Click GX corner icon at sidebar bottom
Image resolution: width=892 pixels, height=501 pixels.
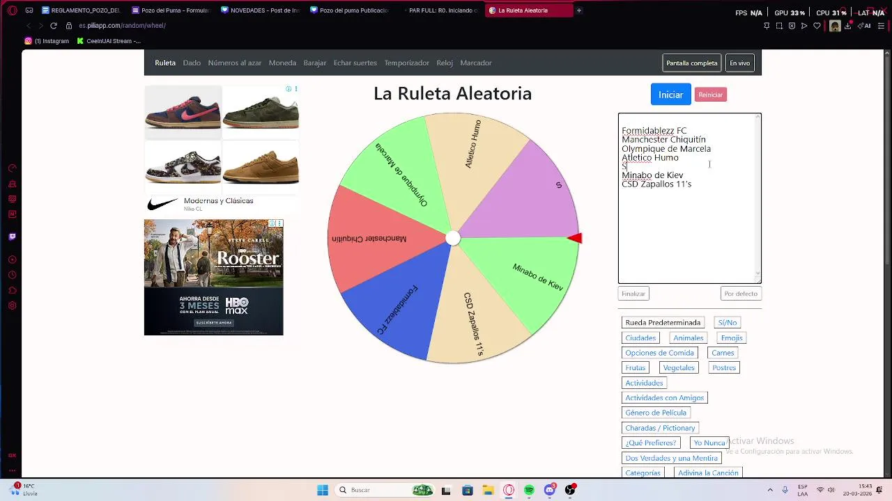12,455
